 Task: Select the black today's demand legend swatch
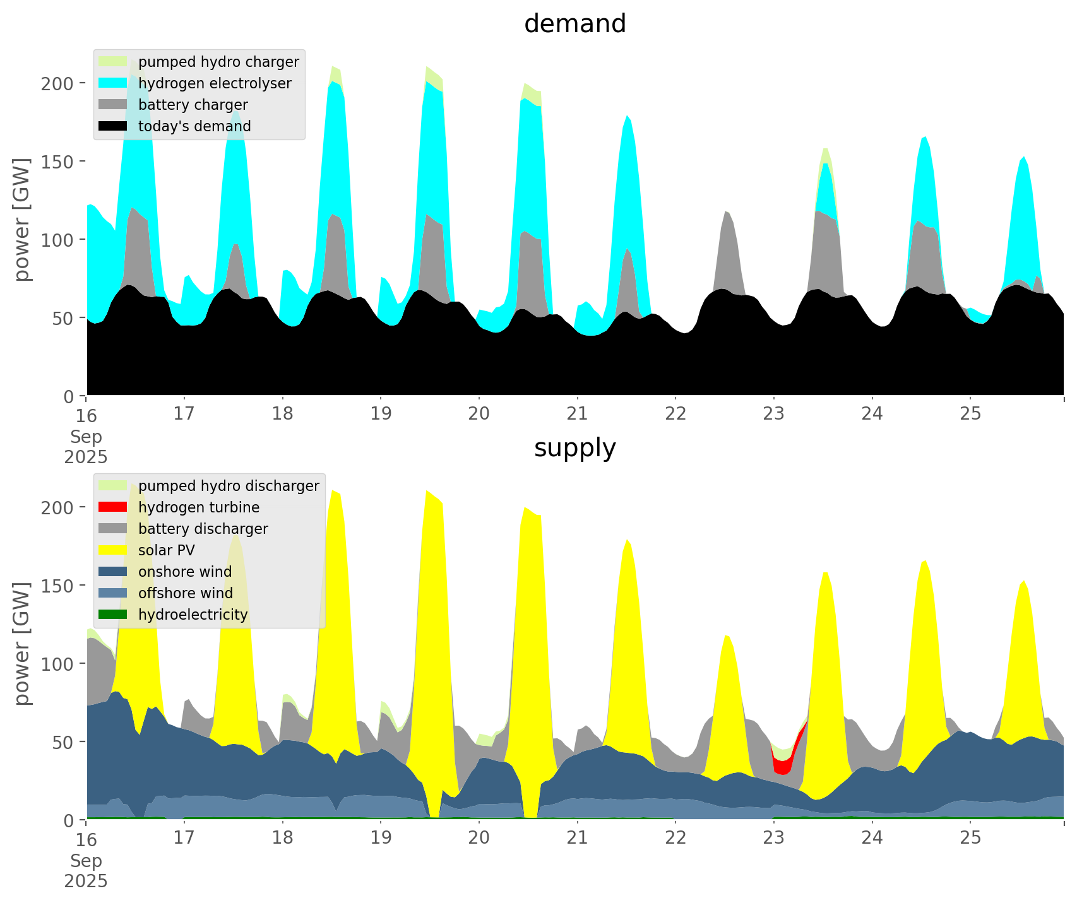pos(113,126)
